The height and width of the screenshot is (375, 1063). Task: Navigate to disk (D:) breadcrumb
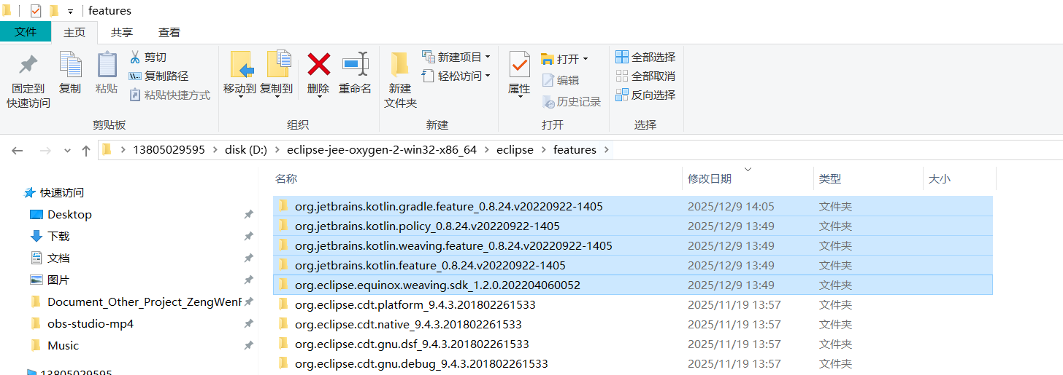point(246,150)
